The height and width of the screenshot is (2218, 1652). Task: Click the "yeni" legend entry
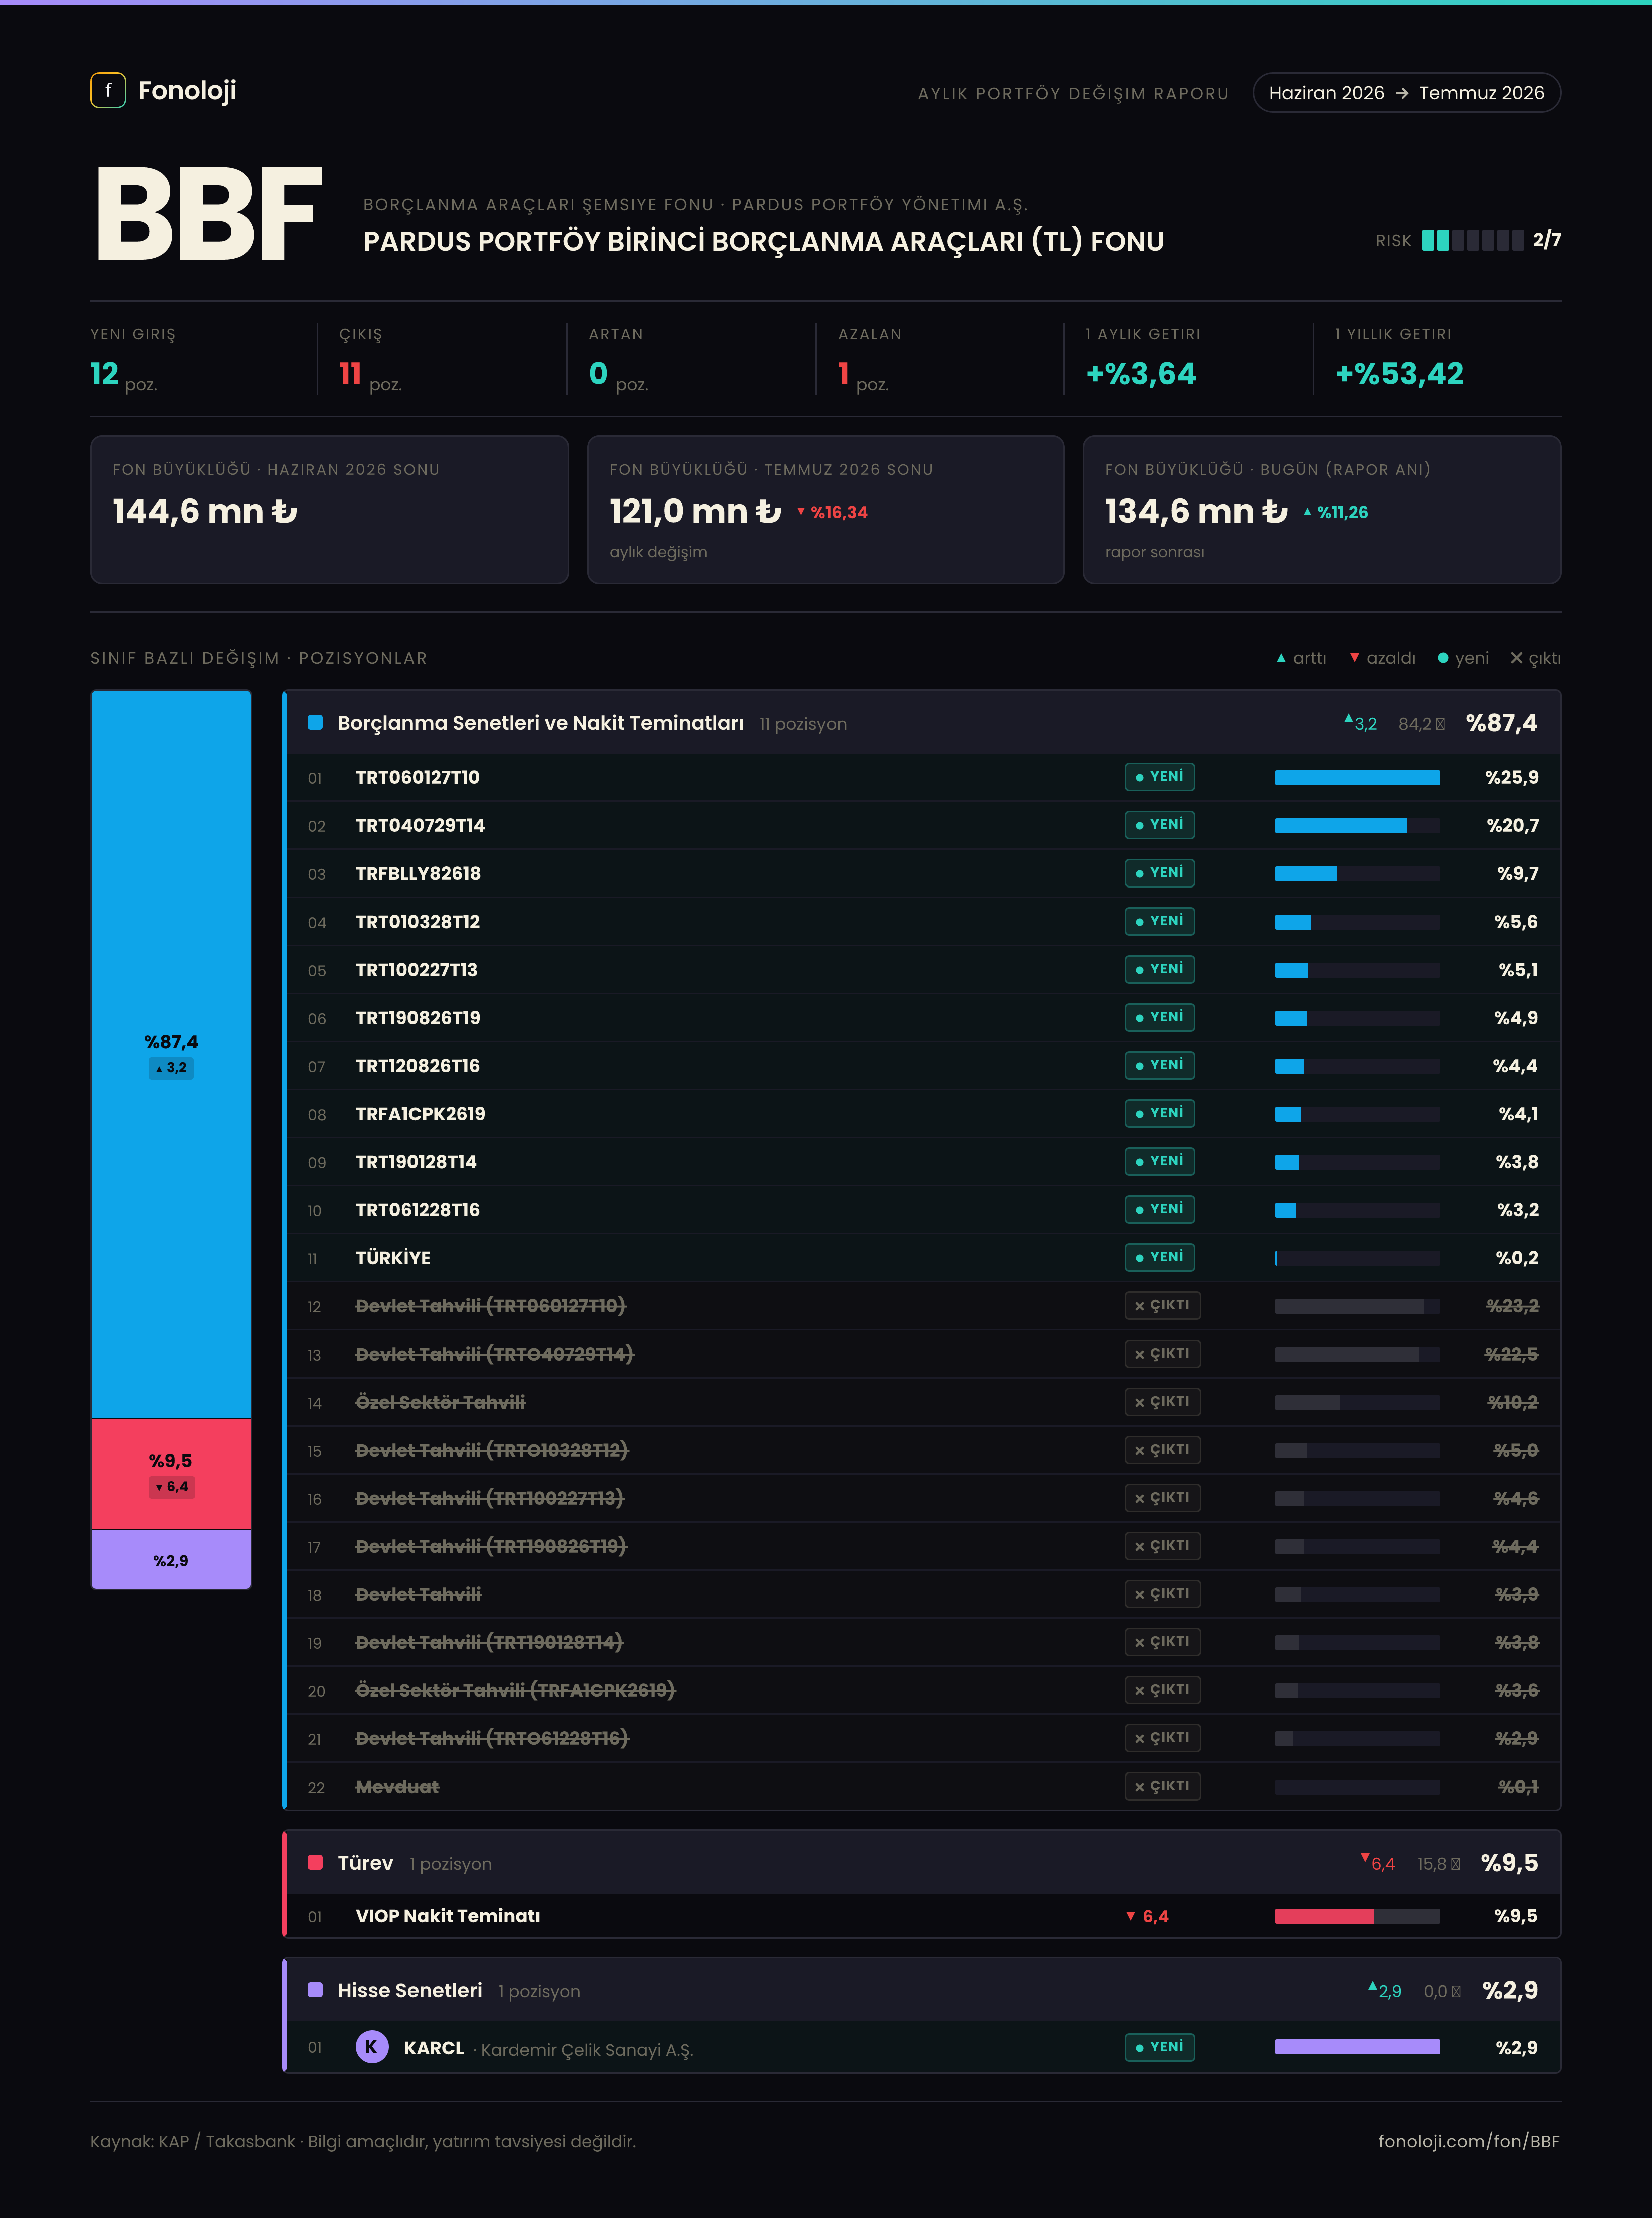coord(1463,658)
